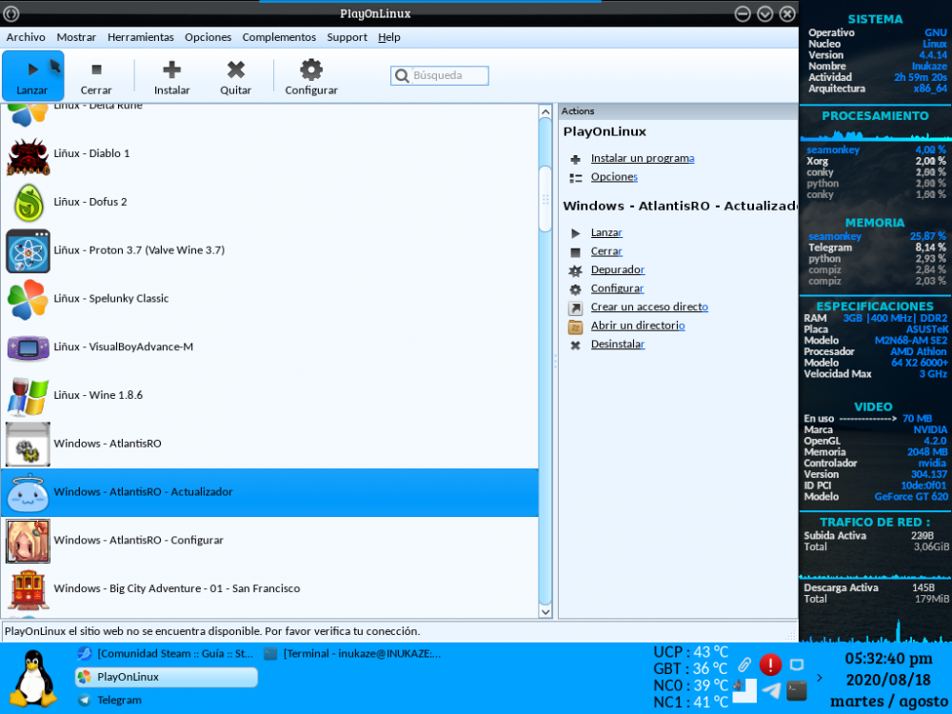Select Windows - AtlantisRO - Configurar entry
Viewport: 952px width, 714px height.
point(138,541)
